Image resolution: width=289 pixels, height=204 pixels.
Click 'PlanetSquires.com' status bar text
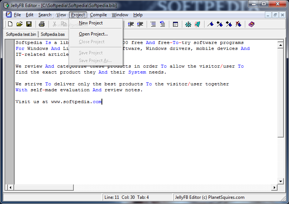(226, 197)
